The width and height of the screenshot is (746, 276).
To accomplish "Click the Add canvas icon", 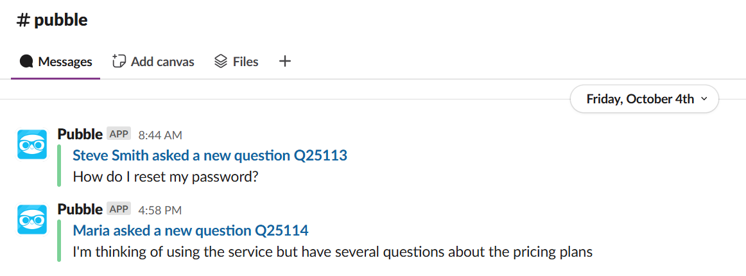I will click(x=119, y=62).
